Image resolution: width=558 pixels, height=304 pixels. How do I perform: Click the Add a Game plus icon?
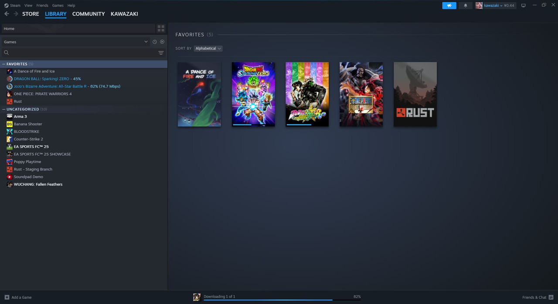tap(7, 297)
